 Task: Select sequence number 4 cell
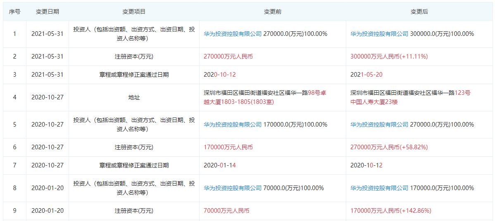14,97
